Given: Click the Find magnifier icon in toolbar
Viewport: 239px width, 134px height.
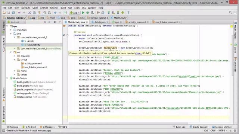Looking at the screenshot, I should pos(45,13).
